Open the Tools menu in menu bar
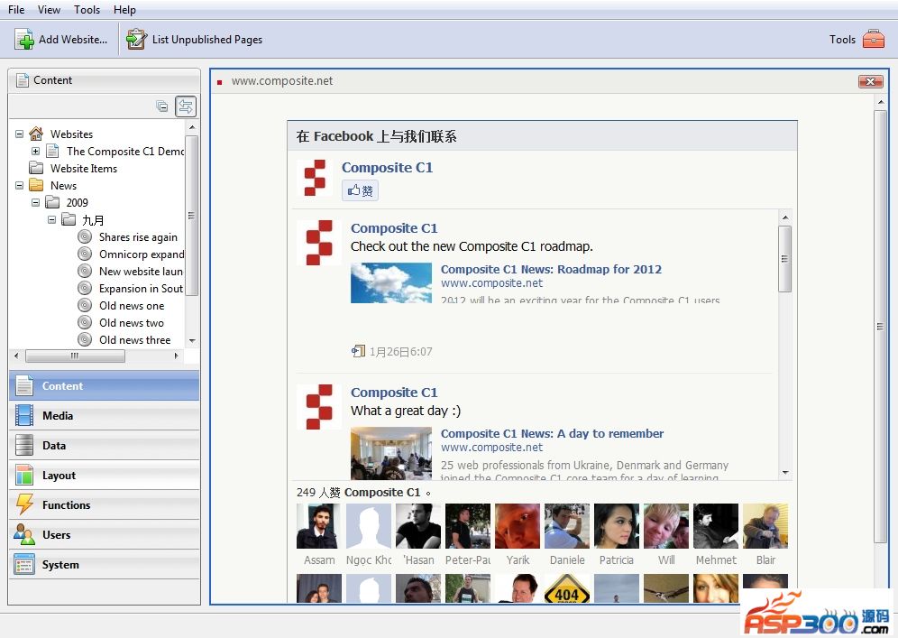Viewport: 898px width, 638px height. pyautogui.click(x=87, y=10)
